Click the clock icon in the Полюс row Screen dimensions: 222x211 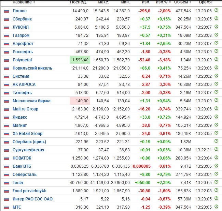216,10
